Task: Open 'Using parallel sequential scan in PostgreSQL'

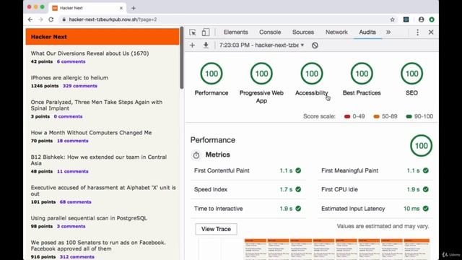Action: point(89,218)
